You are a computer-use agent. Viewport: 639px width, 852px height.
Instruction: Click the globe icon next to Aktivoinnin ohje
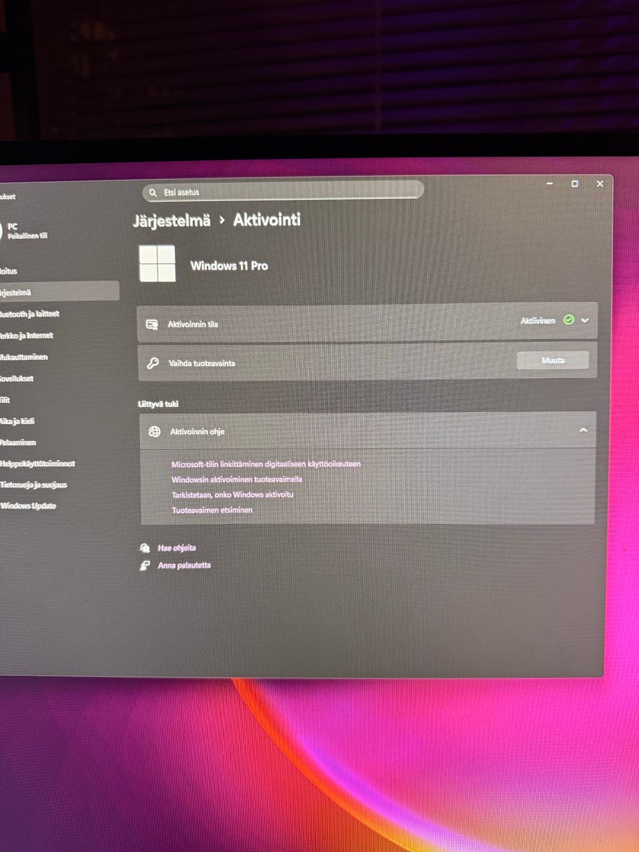tap(154, 431)
